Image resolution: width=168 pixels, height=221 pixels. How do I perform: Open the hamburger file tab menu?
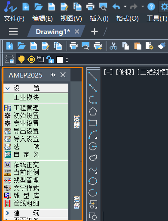[x=13, y=31]
